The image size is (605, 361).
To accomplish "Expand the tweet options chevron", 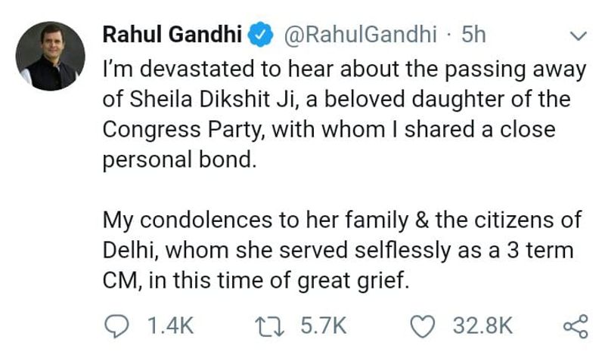I will pyautogui.click(x=577, y=35).
